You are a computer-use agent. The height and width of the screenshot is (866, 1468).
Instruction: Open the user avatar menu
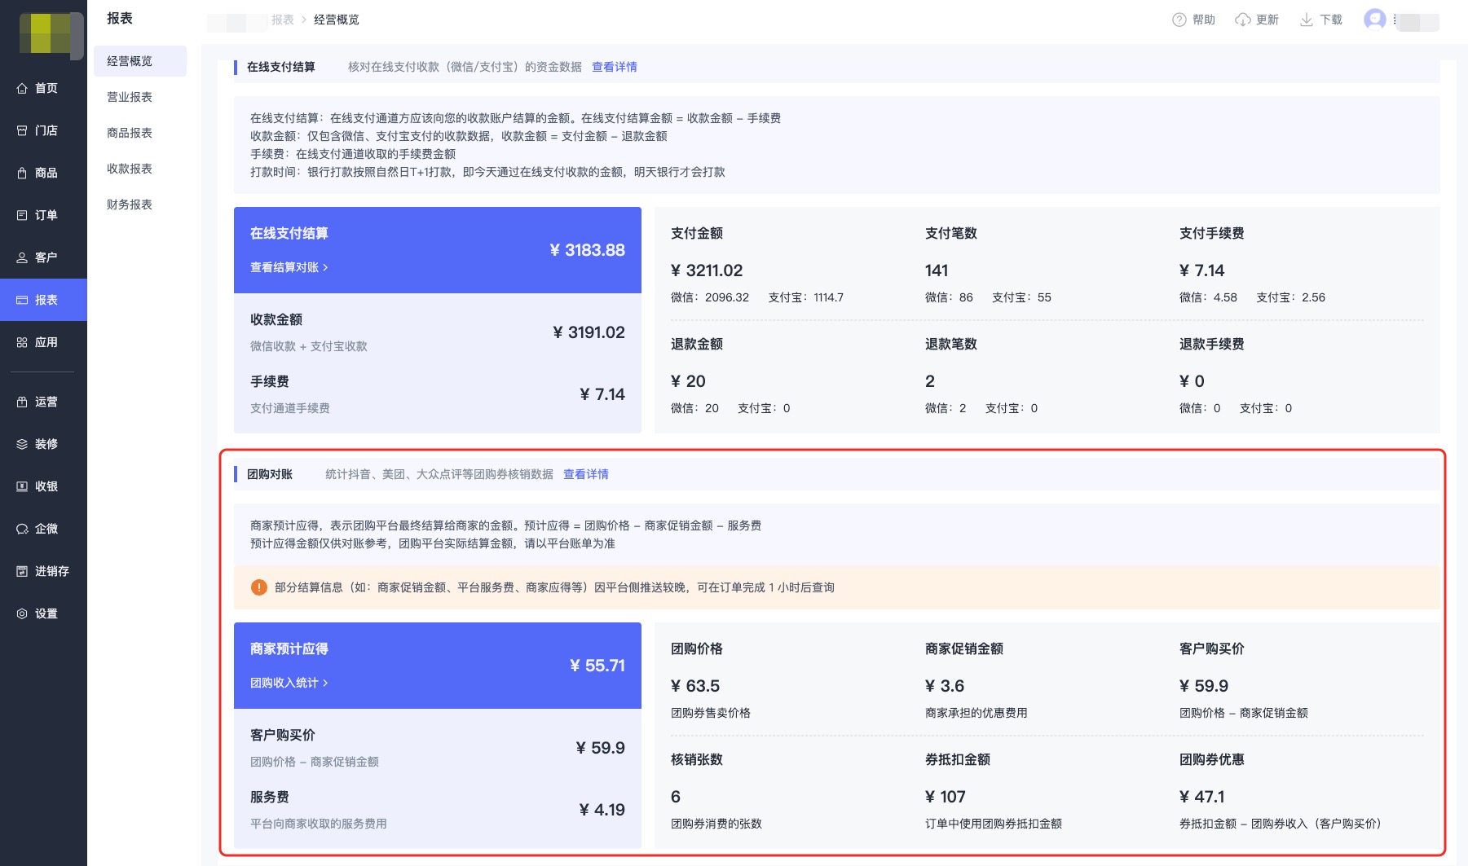1374,19
